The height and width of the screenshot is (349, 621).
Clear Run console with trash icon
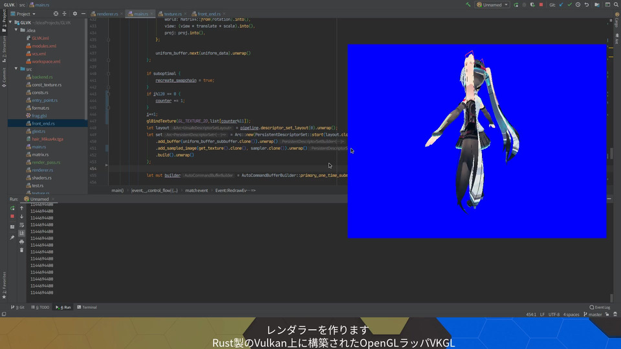click(22, 250)
